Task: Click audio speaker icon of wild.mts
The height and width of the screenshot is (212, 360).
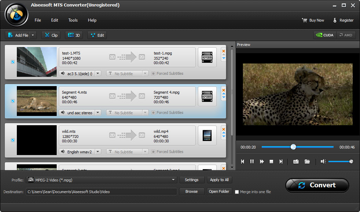Action: (x=63, y=152)
